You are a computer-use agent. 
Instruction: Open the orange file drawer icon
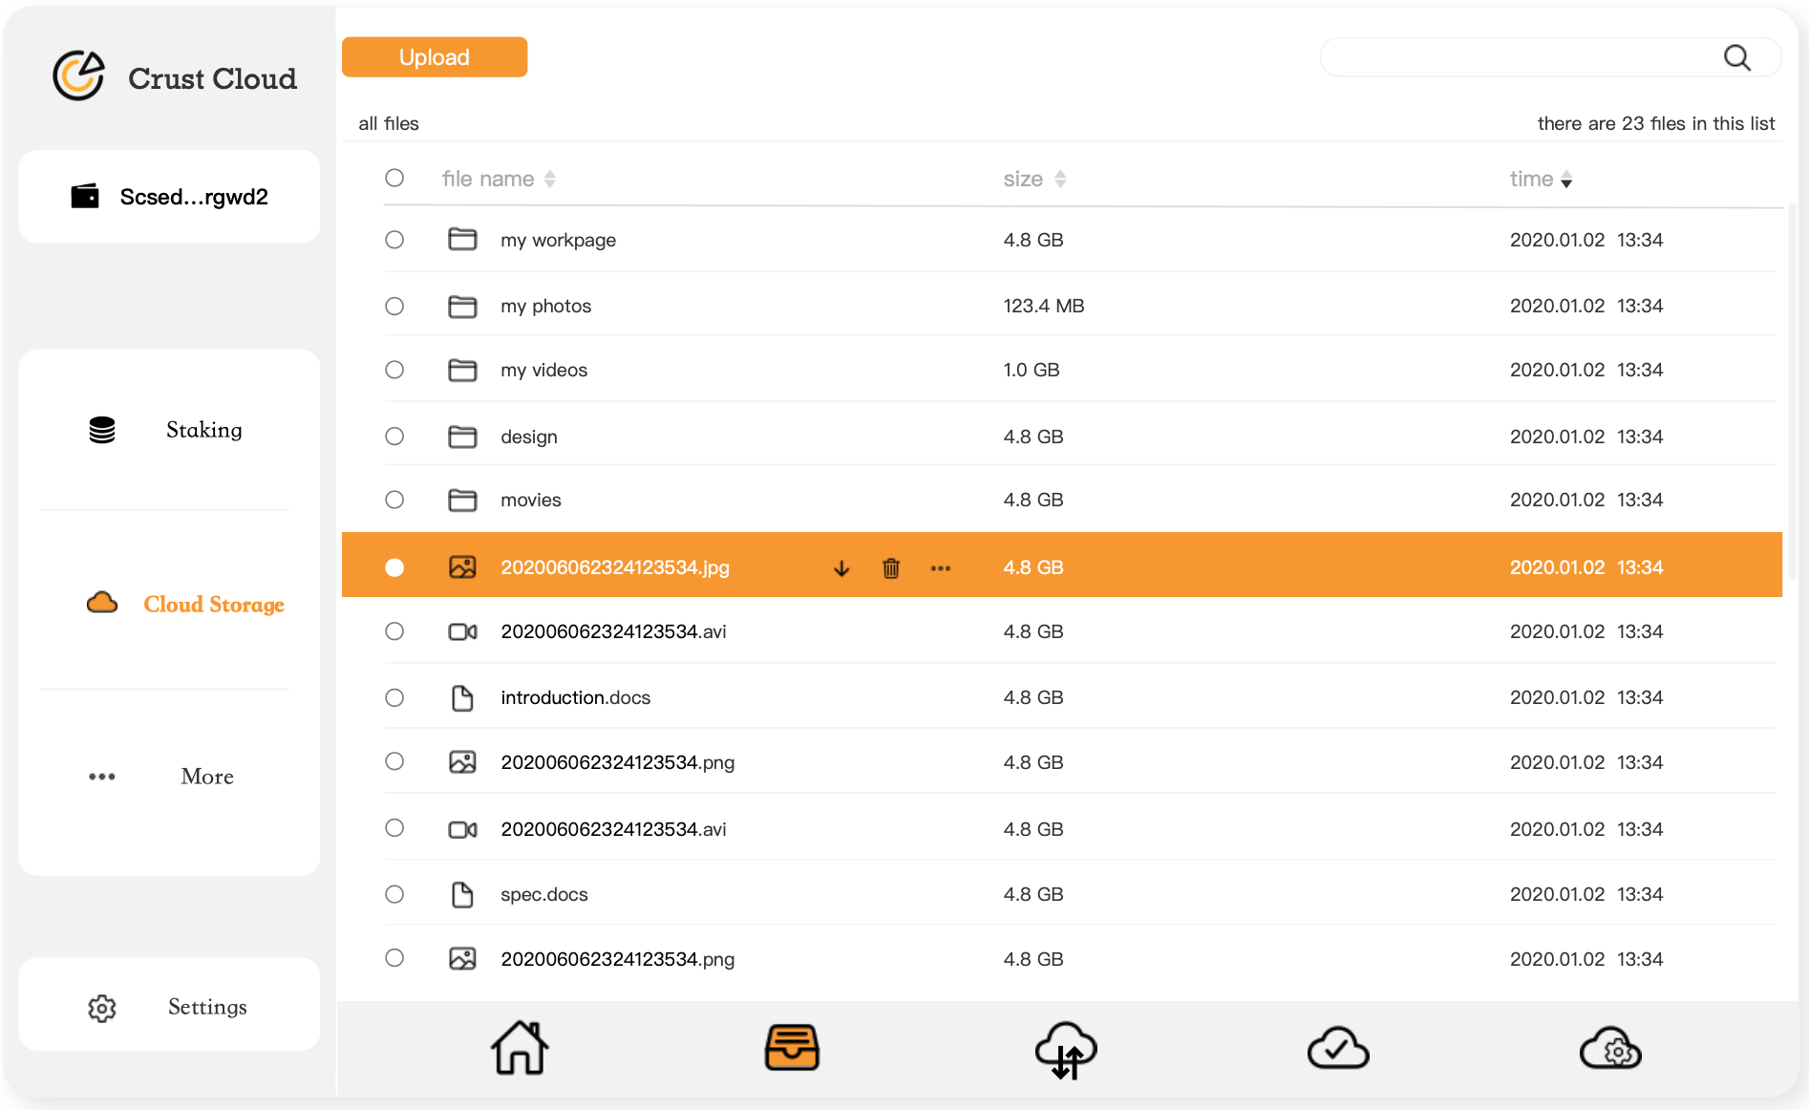coord(792,1048)
